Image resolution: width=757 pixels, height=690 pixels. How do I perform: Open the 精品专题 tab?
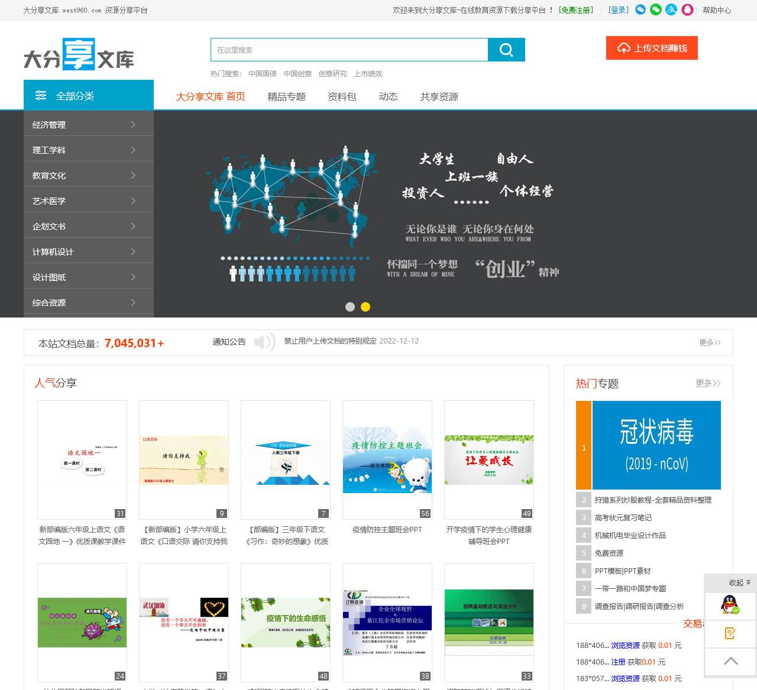(286, 96)
